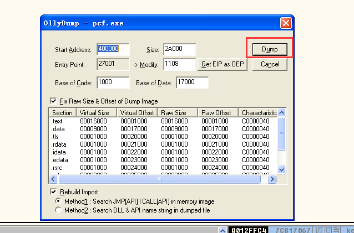Click the Base of Data field
Image resolution: width=354 pixels, height=233 pixels.
pyautogui.click(x=193, y=82)
